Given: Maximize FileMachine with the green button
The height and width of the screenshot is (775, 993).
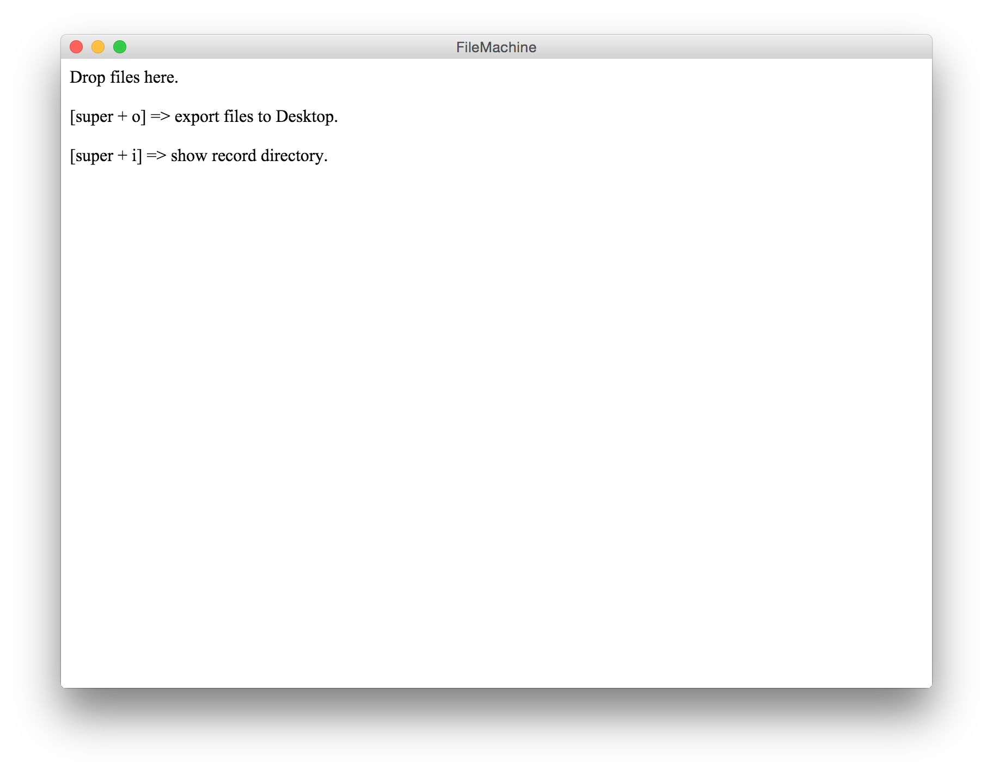Looking at the screenshot, I should tap(120, 47).
